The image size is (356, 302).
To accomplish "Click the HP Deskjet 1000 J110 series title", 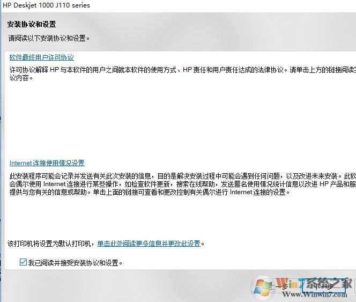I will pos(46,5).
